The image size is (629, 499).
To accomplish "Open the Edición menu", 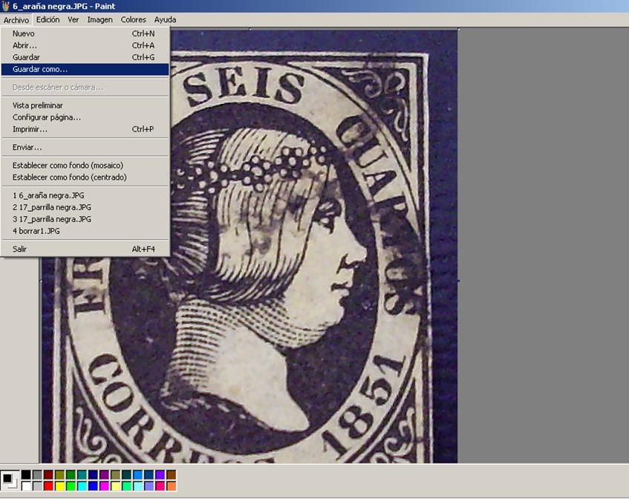I will (x=48, y=19).
